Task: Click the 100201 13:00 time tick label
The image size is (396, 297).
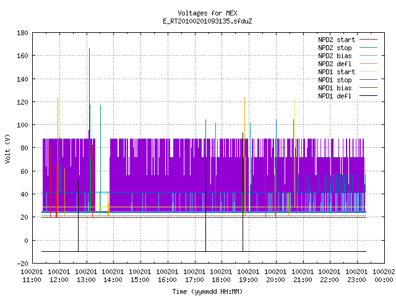Action: pyautogui.click(x=86, y=276)
